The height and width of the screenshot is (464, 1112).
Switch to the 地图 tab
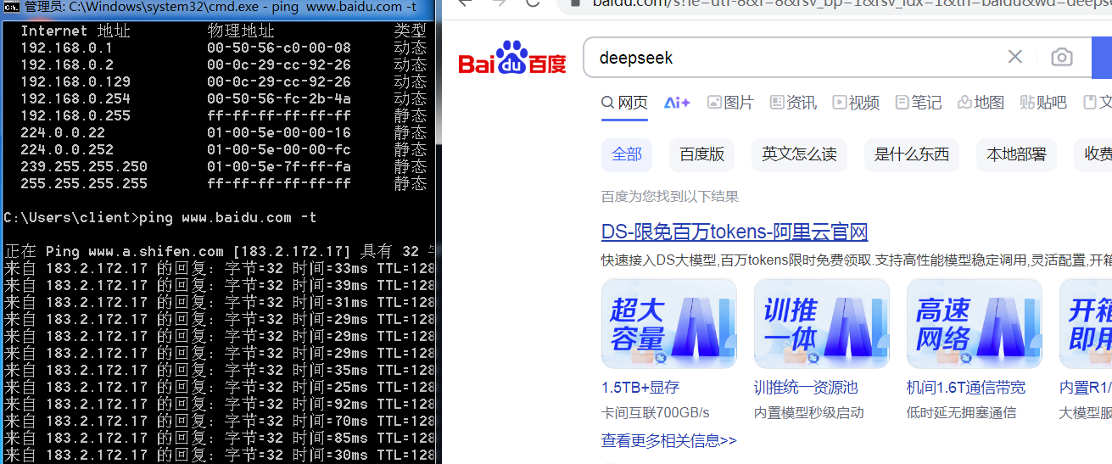981,103
